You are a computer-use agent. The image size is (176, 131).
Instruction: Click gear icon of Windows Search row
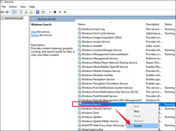pos(79,104)
